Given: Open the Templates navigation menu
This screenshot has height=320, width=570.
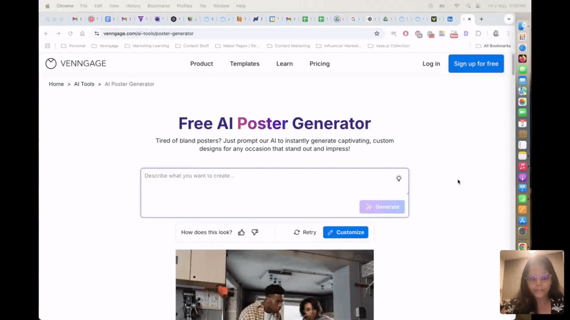Looking at the screenshot, I should [245, 63].
